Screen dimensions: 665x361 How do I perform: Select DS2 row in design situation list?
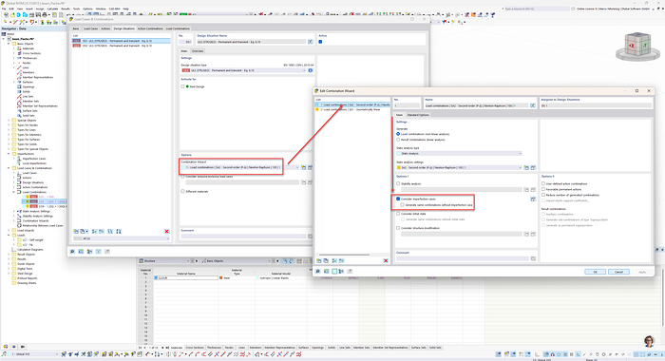pyautogui.click(x=122, y=46)
